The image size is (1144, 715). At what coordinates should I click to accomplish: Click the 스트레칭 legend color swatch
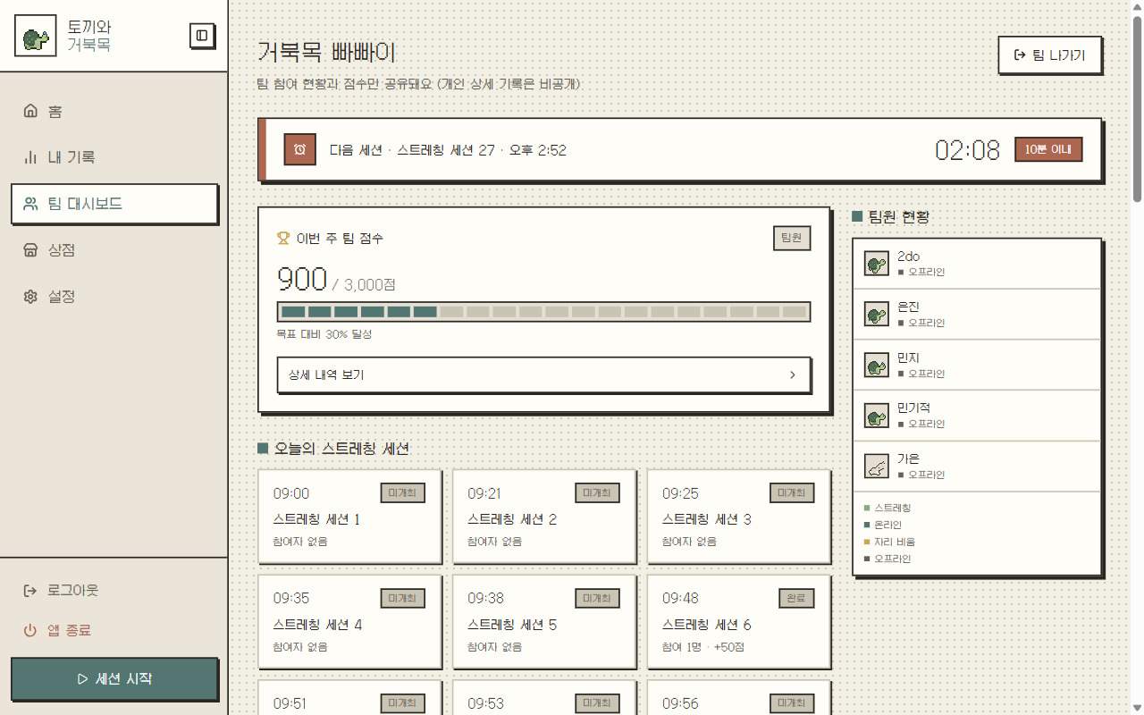click(x=867, y=508)
